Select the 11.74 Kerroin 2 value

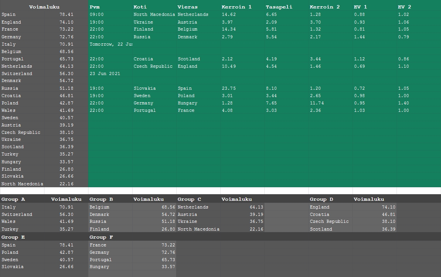click(x=317, y=103)
